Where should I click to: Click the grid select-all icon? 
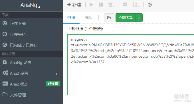[x=125, y=5]
